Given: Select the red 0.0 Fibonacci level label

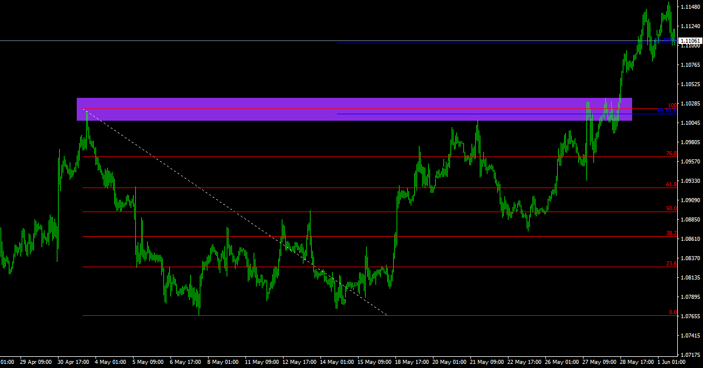Looking at the screenshot, I should pyautogui.click(x=673, y=312).
